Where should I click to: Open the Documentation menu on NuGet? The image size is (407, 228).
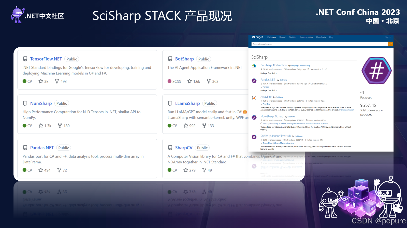[306, 37]
